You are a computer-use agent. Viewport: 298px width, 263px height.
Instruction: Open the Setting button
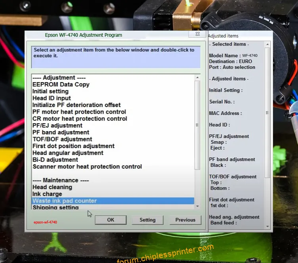coord(147,220)
